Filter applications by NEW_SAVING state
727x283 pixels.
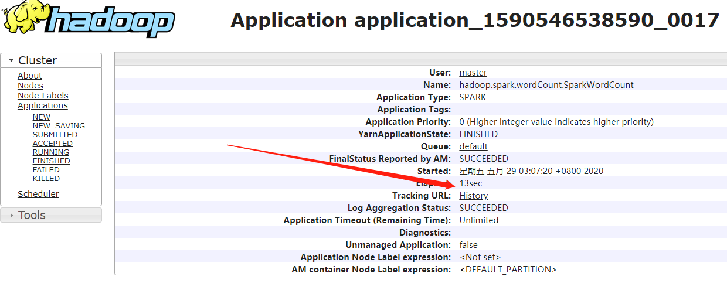click(59, 126)
